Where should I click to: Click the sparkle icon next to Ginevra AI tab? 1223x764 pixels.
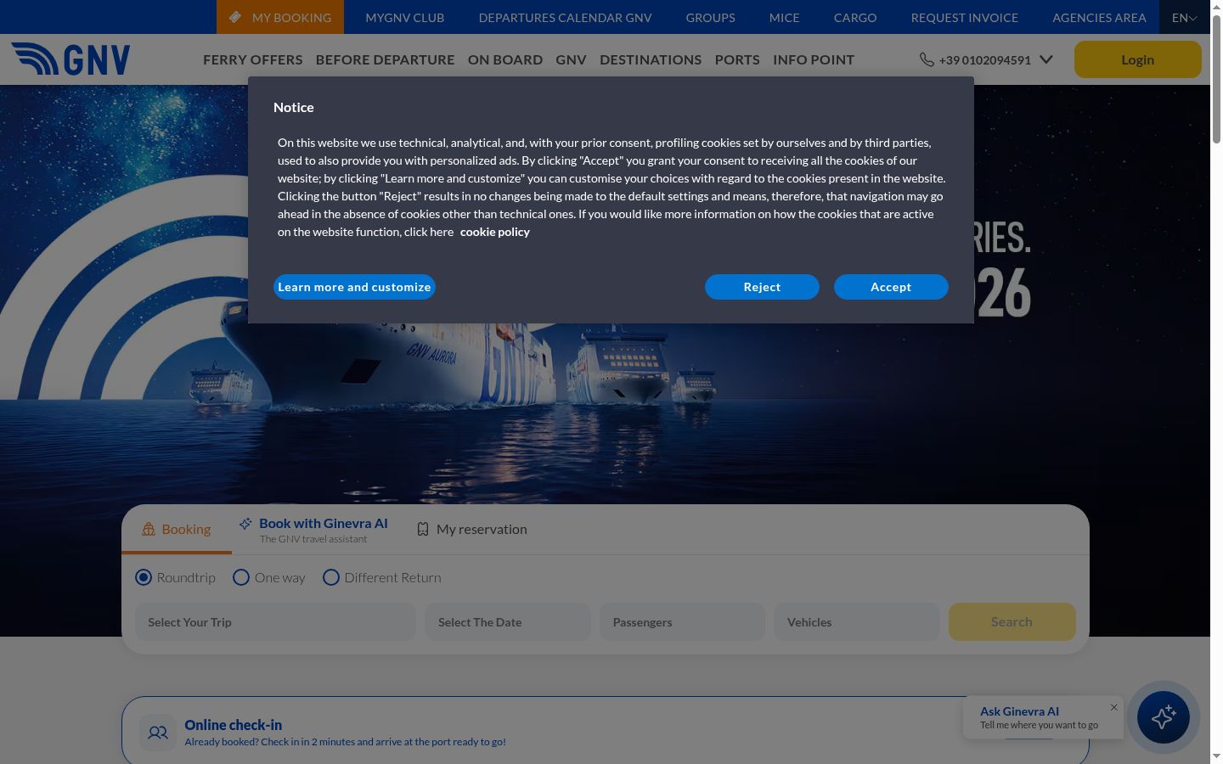coord(245,524)
